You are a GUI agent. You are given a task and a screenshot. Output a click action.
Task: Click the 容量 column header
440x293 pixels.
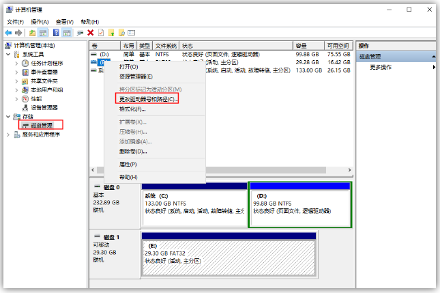pyautogui.click(x=301, y=44)
